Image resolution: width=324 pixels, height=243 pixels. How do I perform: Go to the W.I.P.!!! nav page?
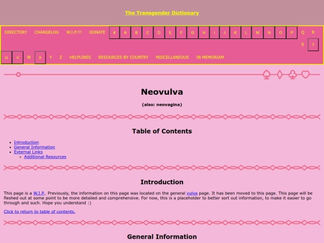tap(74, 32)
